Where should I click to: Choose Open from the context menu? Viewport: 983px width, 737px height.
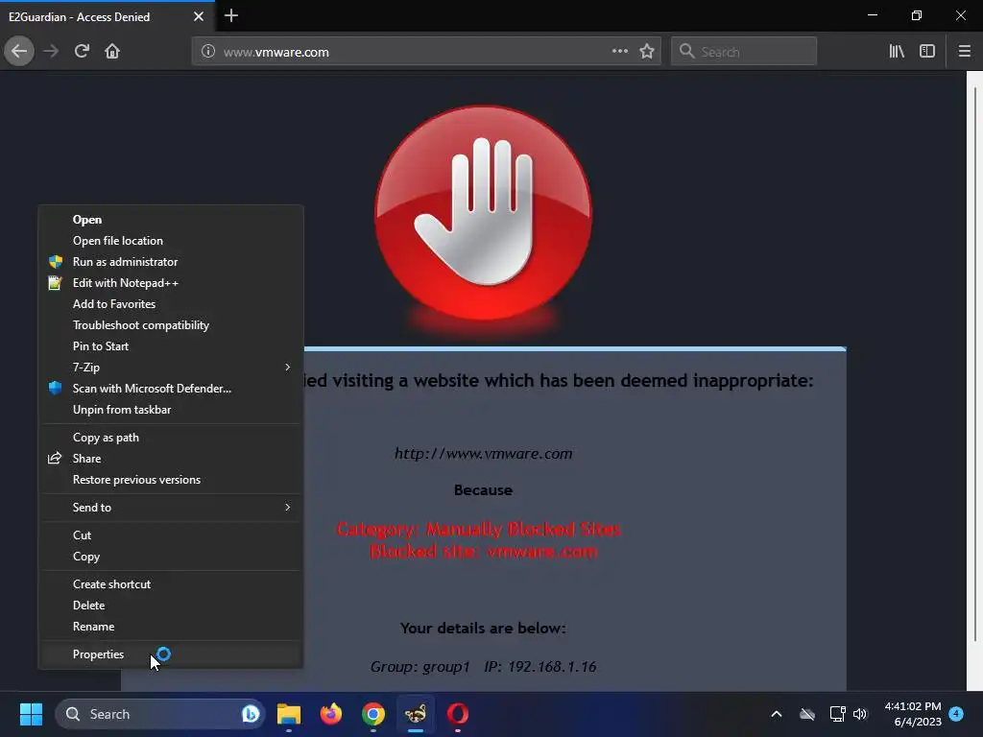click(x=171, y=220)
